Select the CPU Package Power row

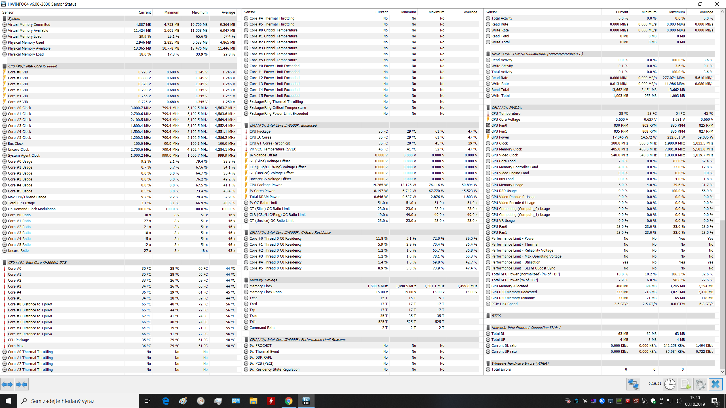[x=265, y=185]
